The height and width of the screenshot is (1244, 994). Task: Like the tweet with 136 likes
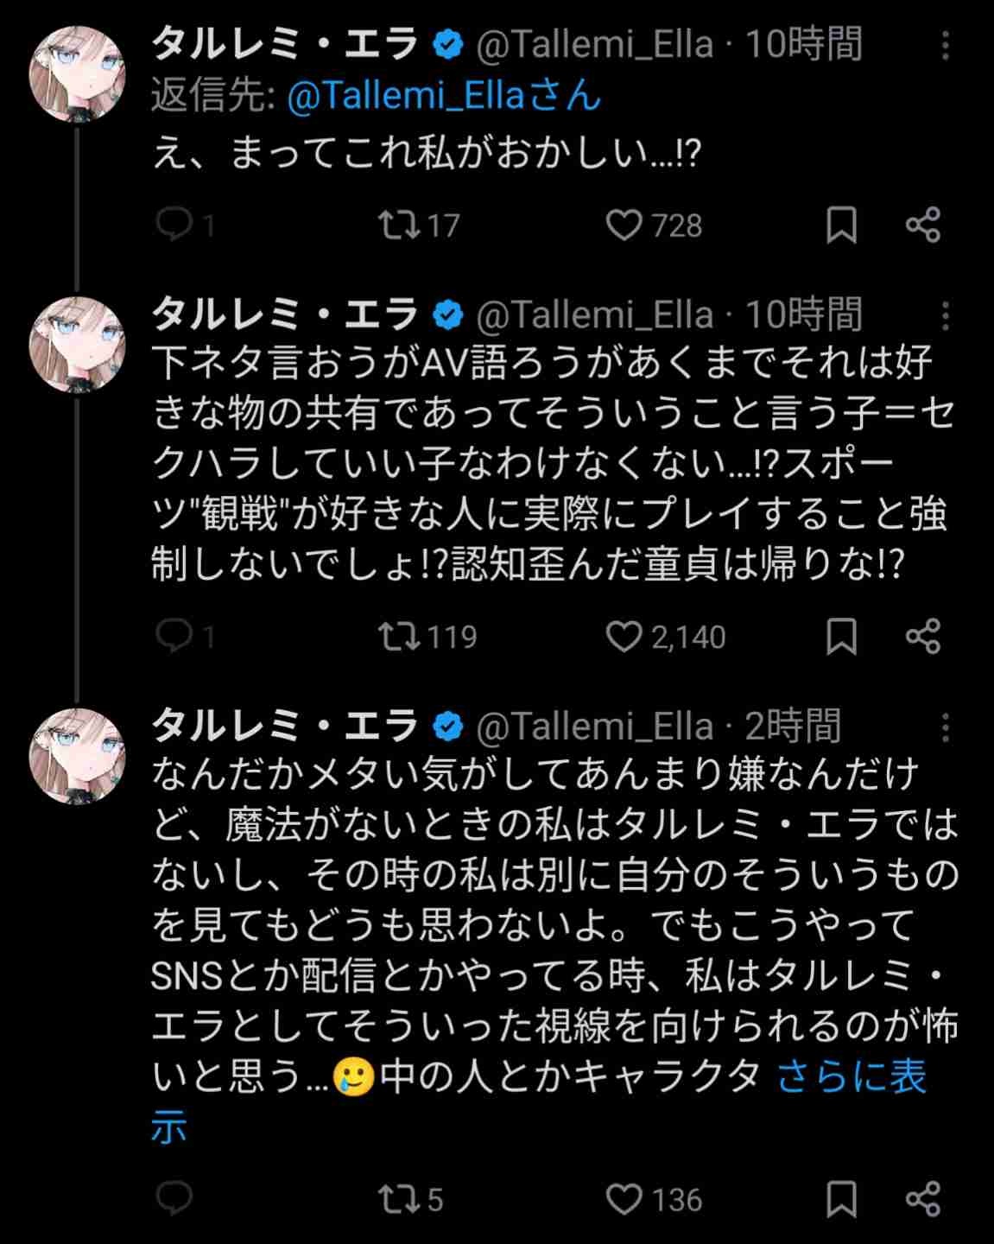click(x=624, y=1198)
